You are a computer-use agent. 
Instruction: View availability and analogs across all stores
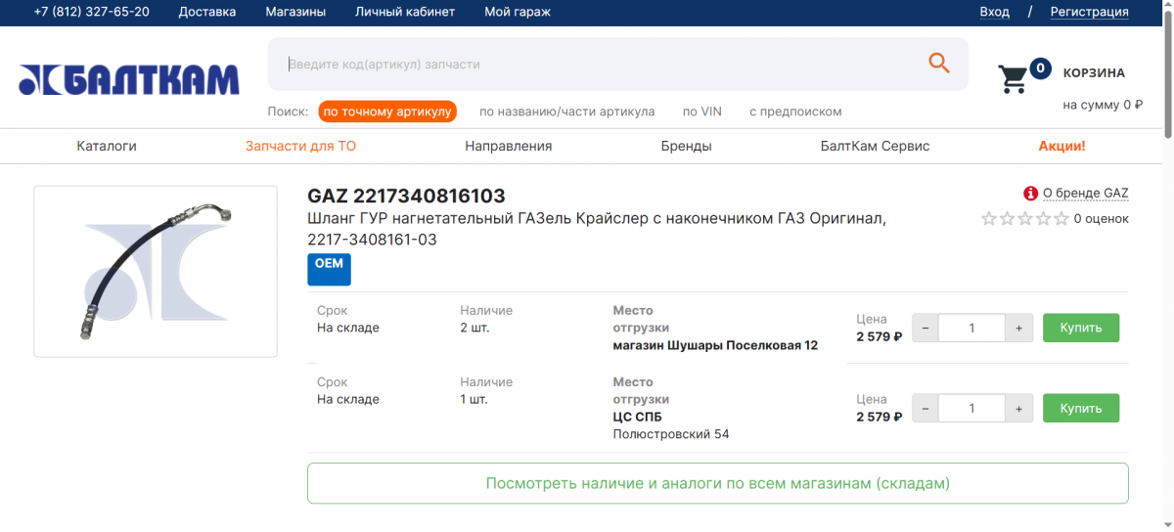[x=717, y=483]
